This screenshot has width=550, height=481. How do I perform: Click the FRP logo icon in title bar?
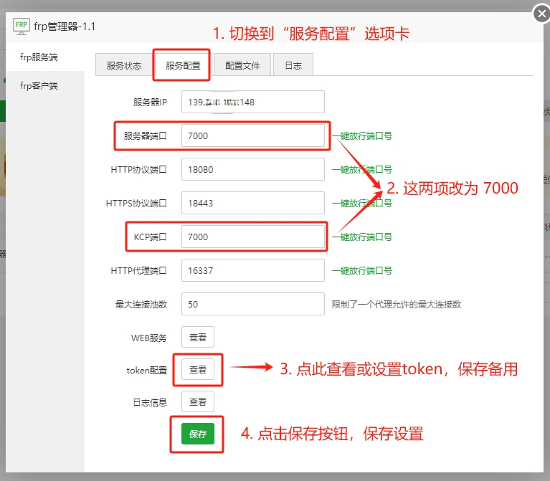coord(22,27)
